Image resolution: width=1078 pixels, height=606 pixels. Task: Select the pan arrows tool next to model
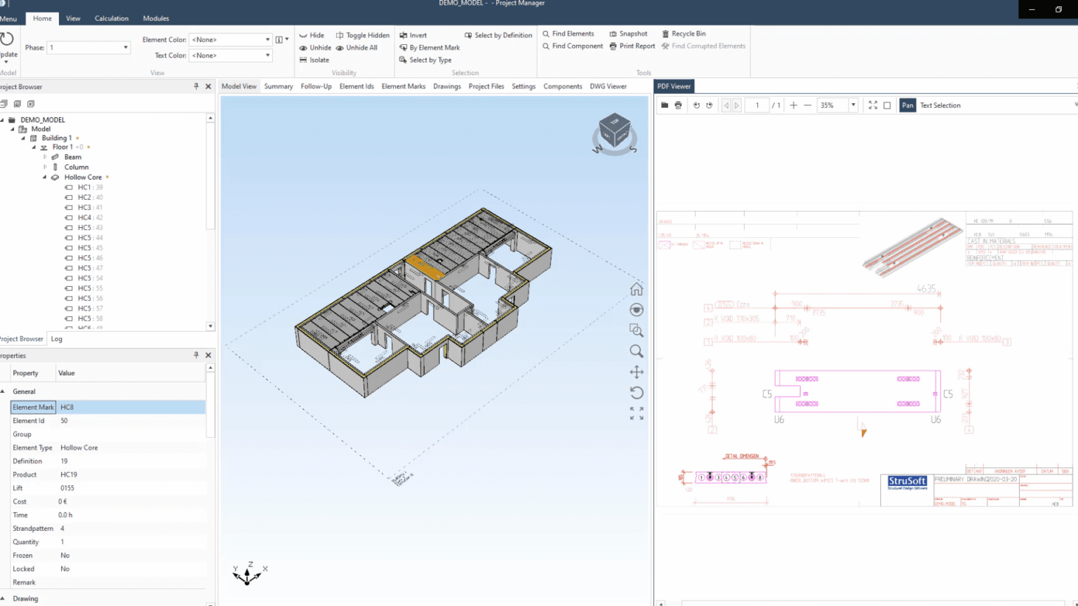pyautogui.click(x=637, y=372)
